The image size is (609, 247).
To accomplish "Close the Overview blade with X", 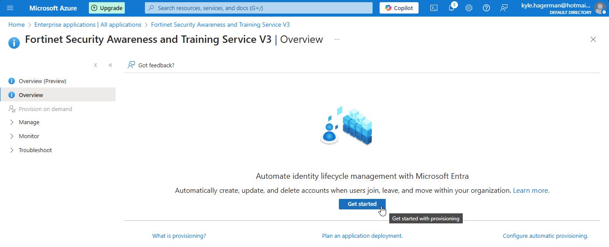I will coord(593,39).
